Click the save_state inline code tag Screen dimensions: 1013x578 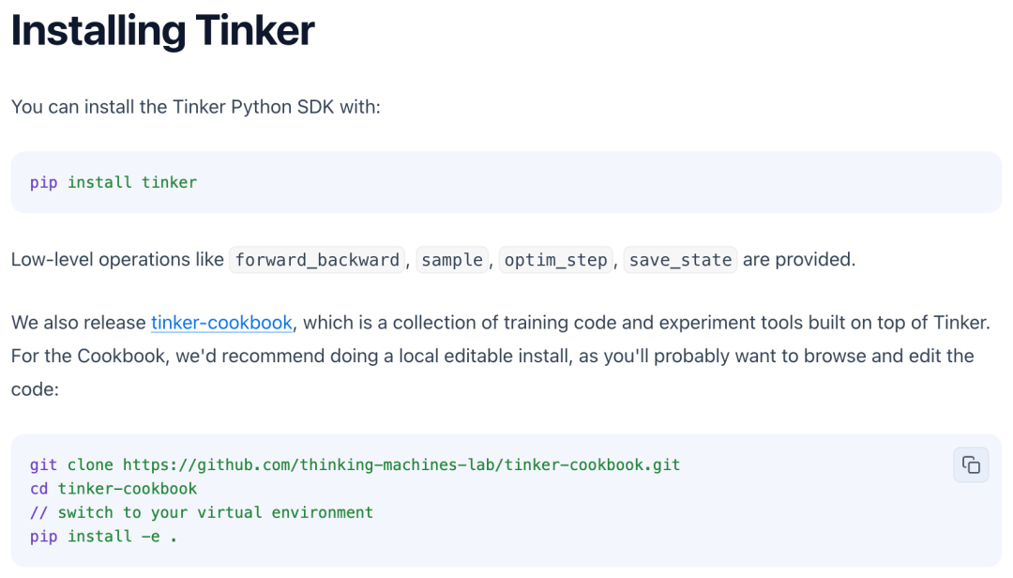click(680, 260)
